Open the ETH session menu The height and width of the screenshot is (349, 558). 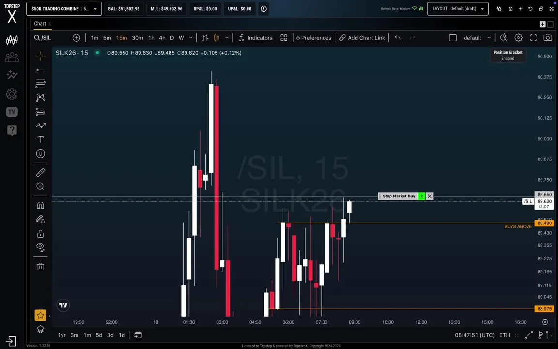pyautogui.click(x=505, y=335)
